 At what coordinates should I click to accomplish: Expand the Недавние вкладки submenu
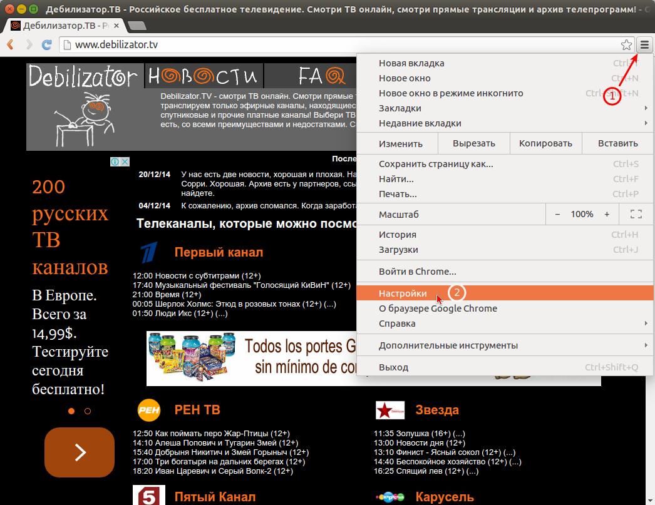click(x=505, y=123)
